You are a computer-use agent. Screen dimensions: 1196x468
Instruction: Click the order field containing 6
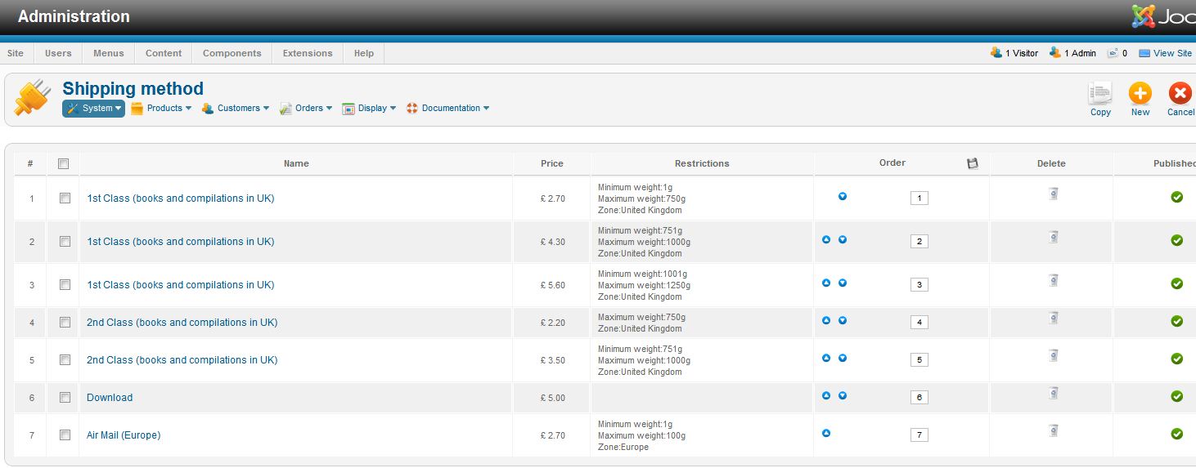click(x=919, y=398)
